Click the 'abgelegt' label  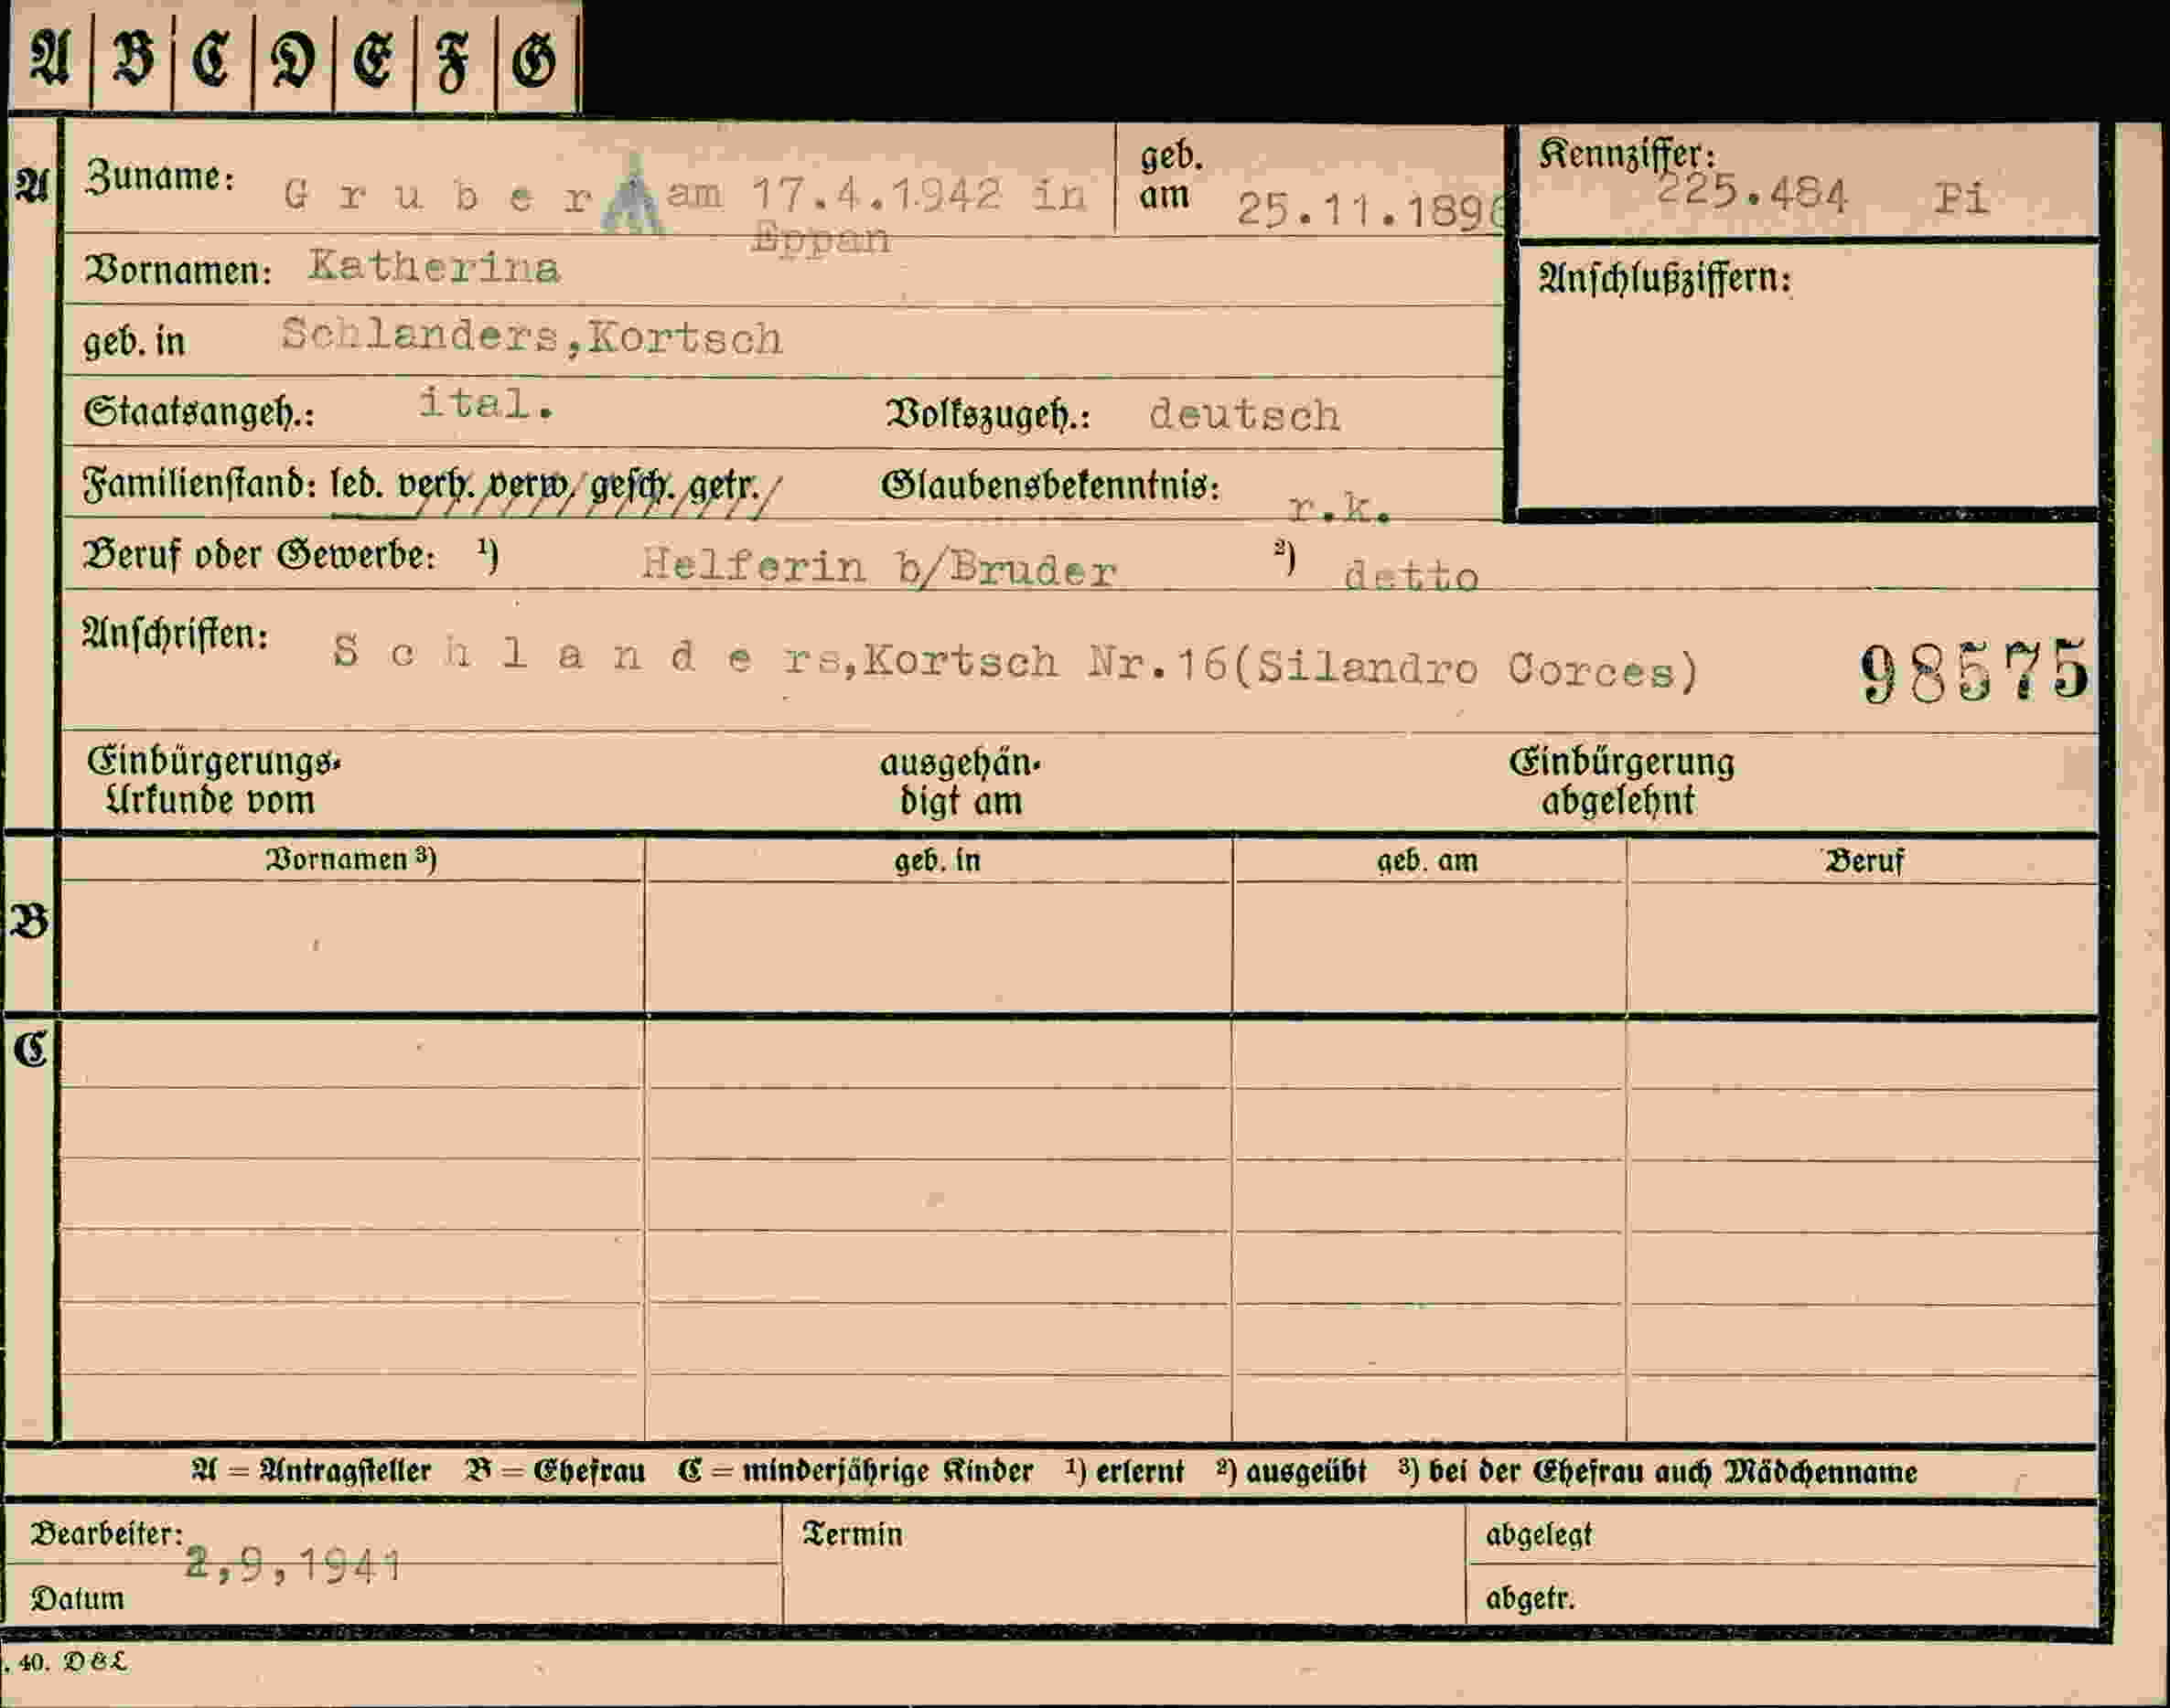[1539, 1535]
